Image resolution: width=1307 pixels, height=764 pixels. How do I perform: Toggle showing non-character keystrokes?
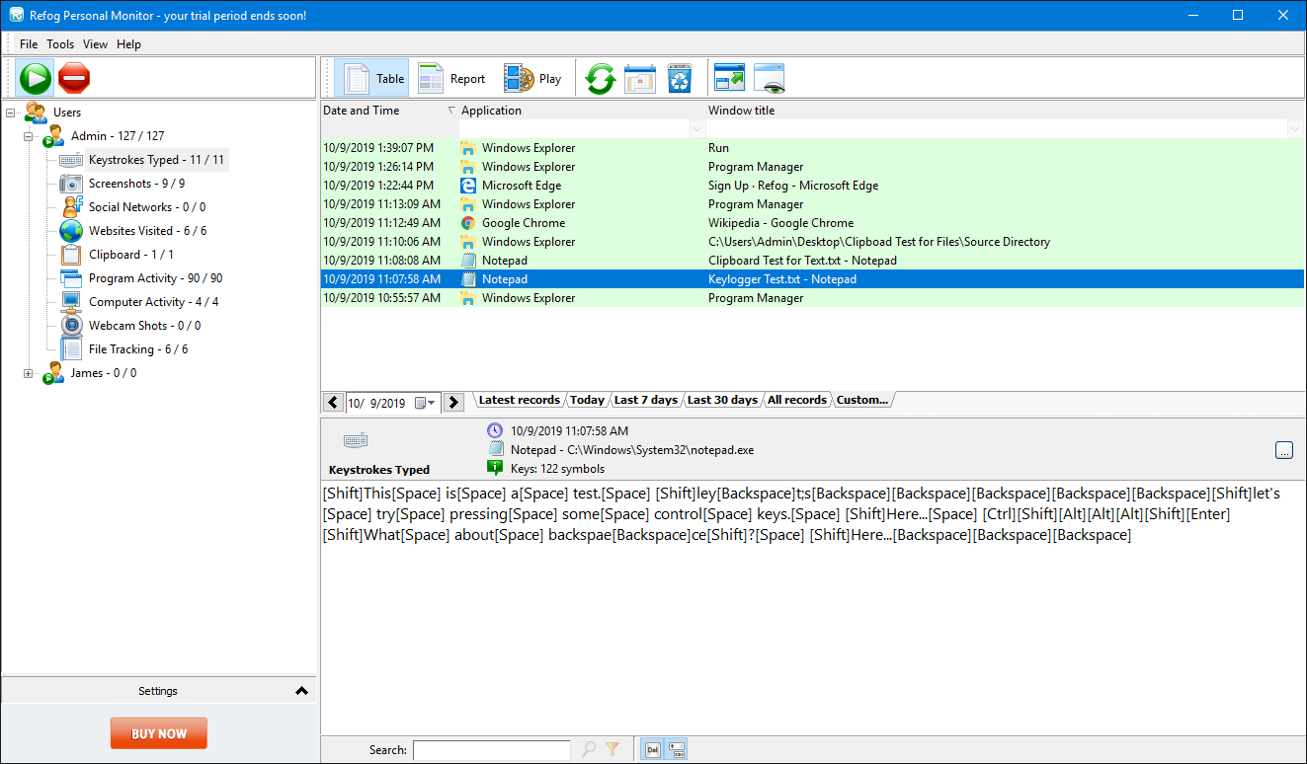point(674,749)
